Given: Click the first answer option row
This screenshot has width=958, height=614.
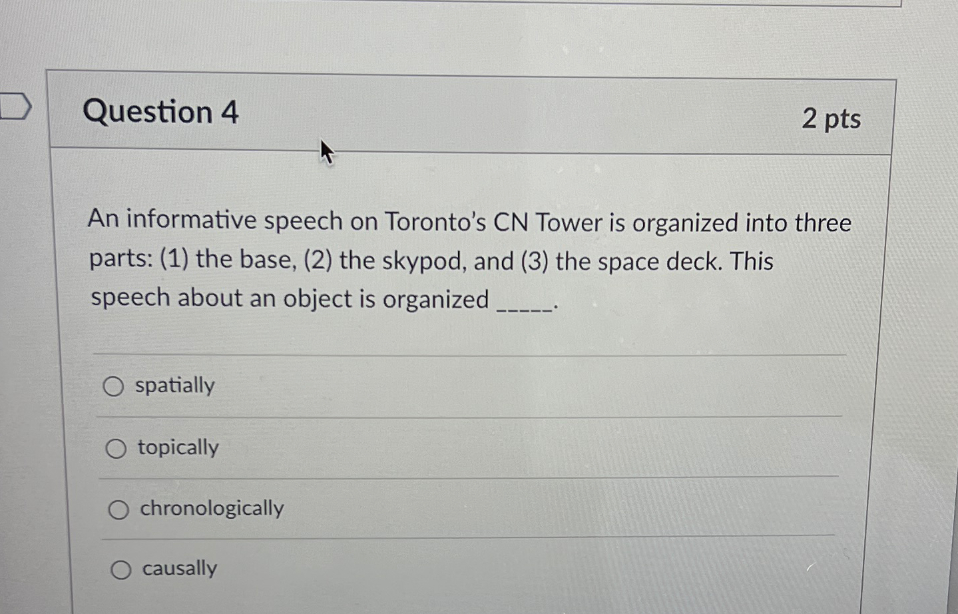Looking at the screenshot, I should point(466,386).
